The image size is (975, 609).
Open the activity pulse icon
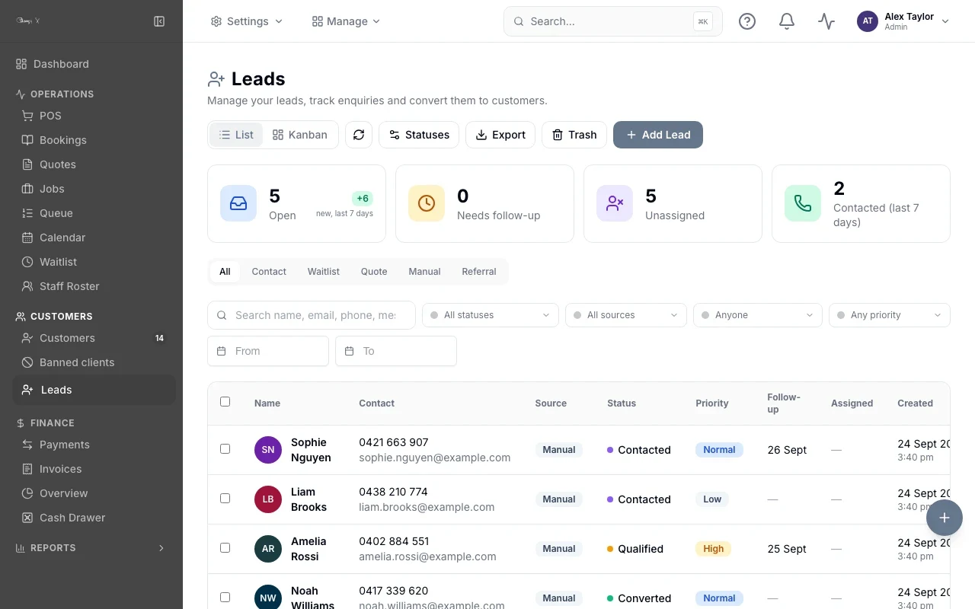[826, 21]
